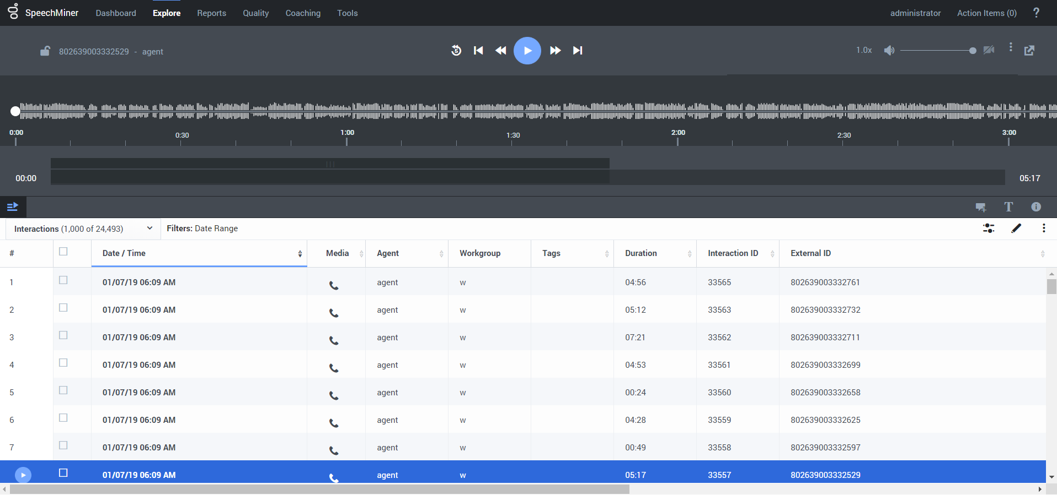This screenshot has height=495, width=1057.
Task: Select checkbox for interaction 33562 row
Action: 63,335
